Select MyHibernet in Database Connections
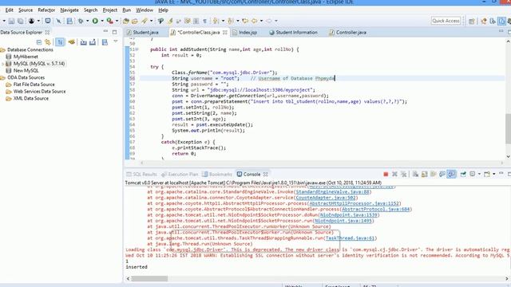 point(26,57)
